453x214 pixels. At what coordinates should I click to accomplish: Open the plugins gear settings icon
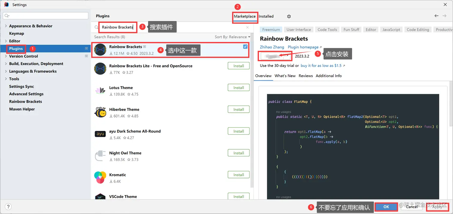pos(289,16)
